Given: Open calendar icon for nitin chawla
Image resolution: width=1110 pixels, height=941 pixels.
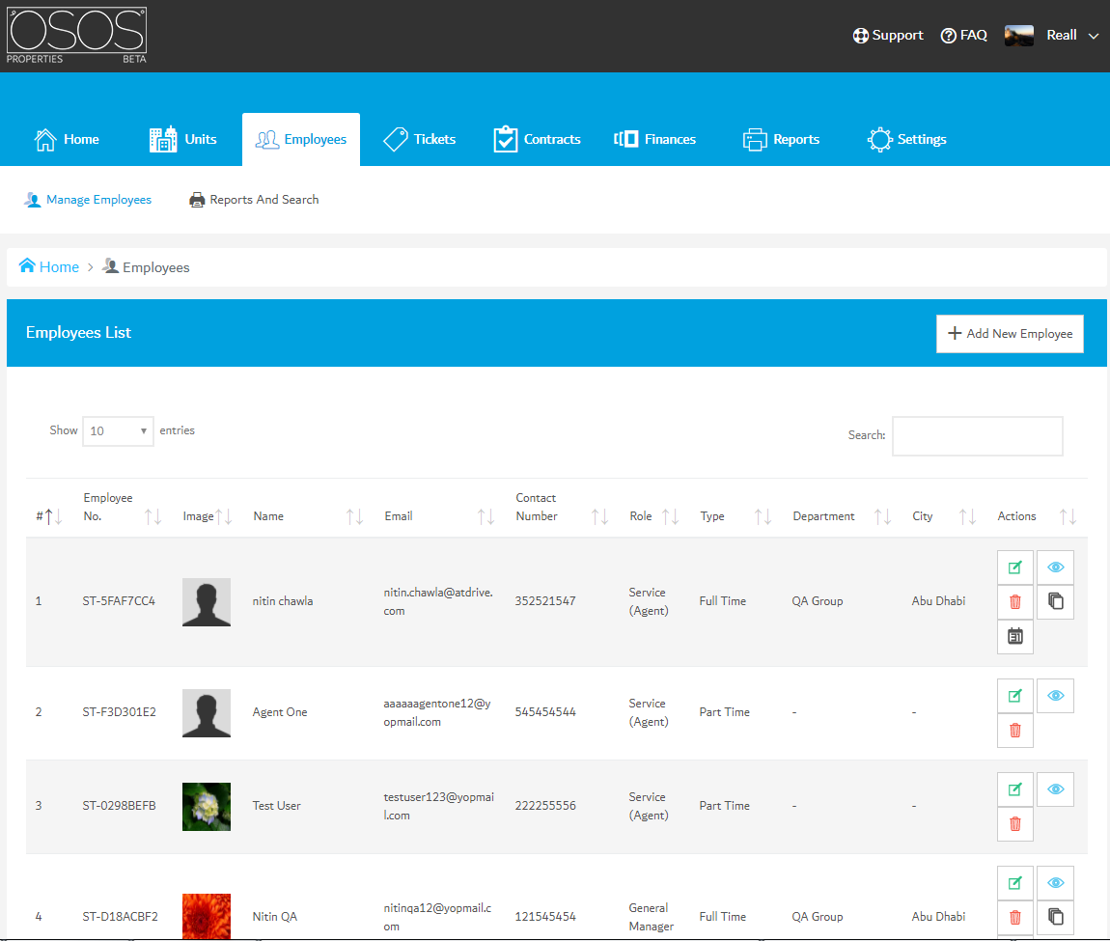Looking at the screenshot, I should coord(1015,637).
